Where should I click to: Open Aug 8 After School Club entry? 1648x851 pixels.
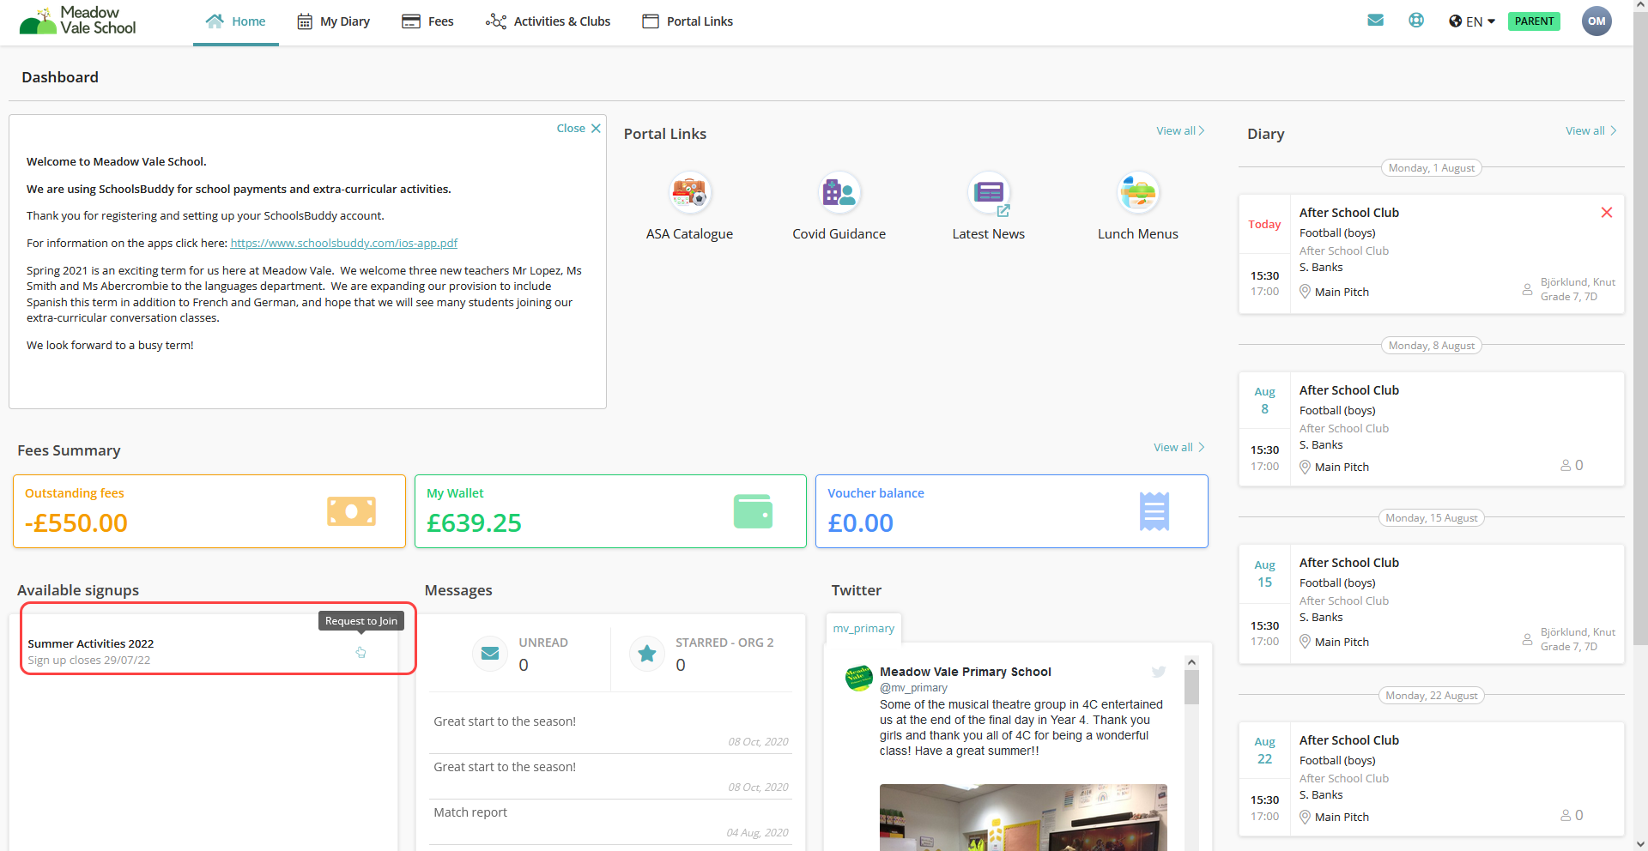pos(1431,429)
